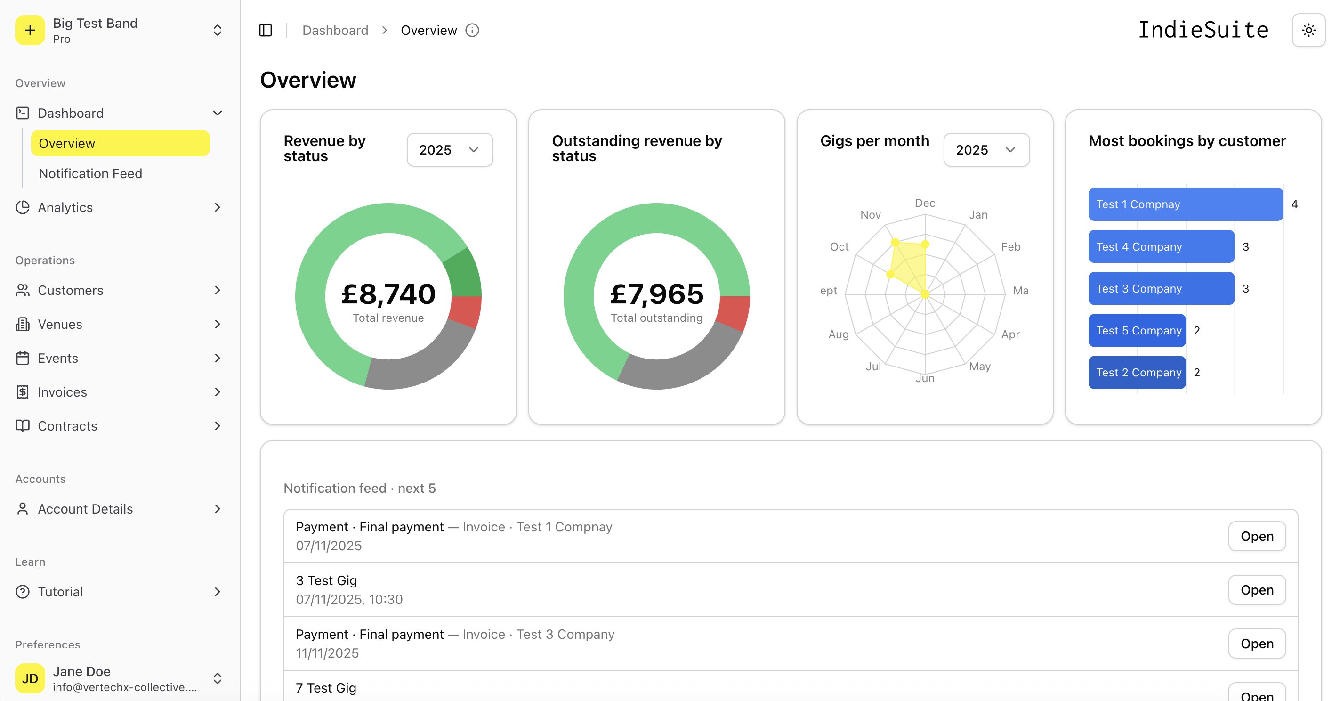Viewport: 1340px width, 701px height.
Task: Toggle the theme with the sun icon
Action: click(x=1309, y=30)
